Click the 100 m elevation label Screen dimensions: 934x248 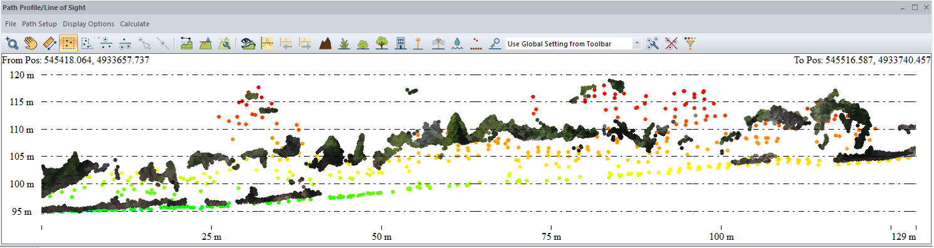coord(22,183)
